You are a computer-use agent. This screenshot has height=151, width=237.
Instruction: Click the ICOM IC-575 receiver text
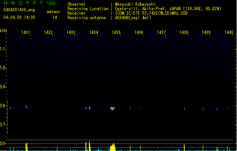[151, 13]
